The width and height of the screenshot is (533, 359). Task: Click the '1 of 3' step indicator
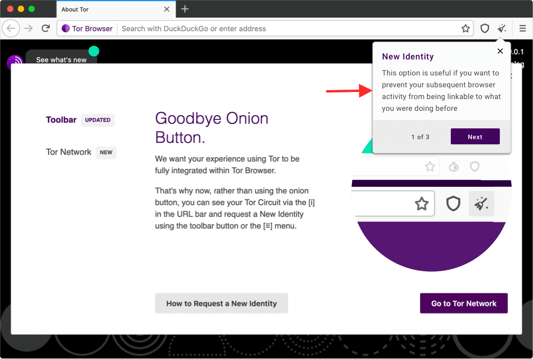point(420,137)
